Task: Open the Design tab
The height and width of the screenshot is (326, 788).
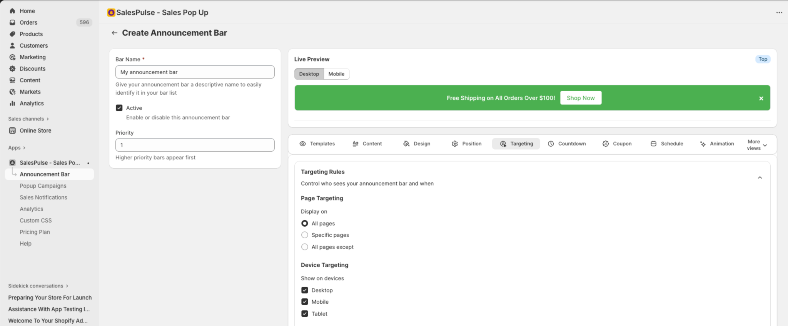Action: (417, 144)
